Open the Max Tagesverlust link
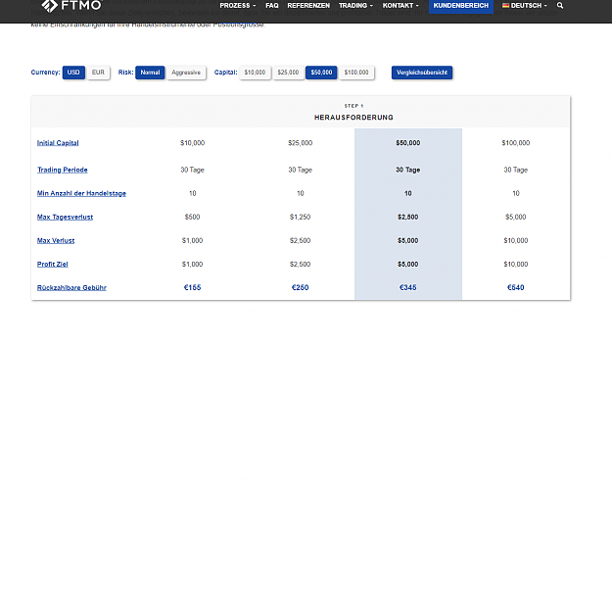The image size is (612, 594). pos(65,217)
